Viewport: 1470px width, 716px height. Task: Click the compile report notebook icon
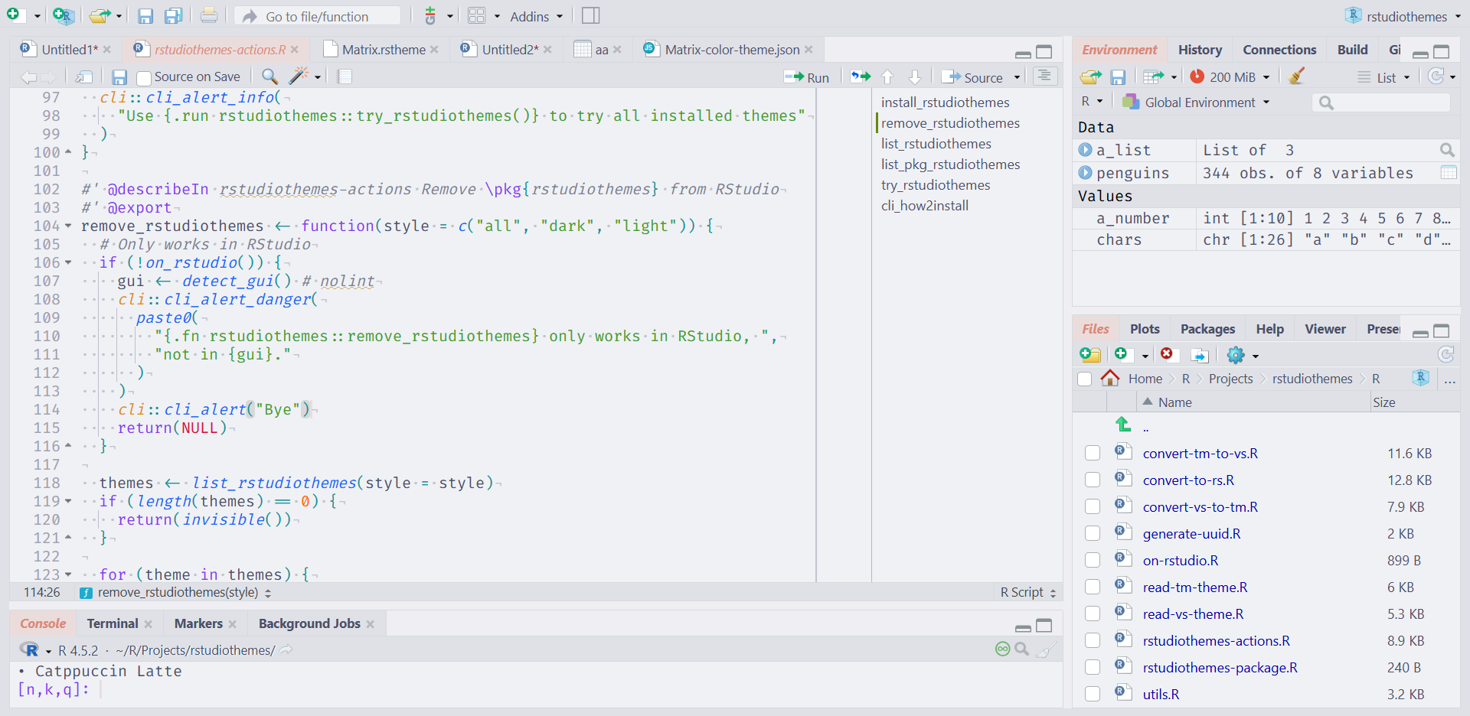[345, 76]
